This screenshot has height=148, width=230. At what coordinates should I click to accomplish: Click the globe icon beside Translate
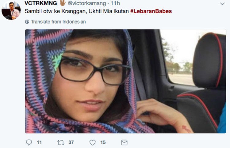point(27,22)
